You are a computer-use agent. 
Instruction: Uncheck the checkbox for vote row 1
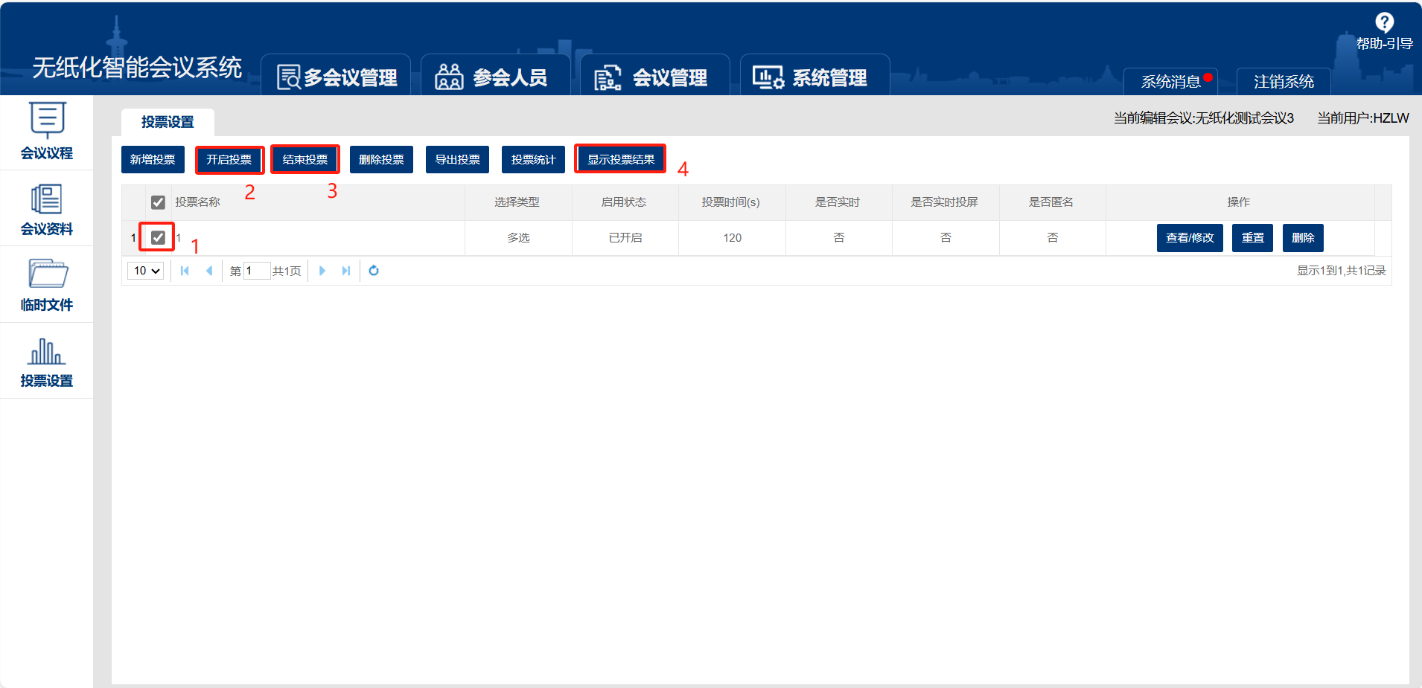(x=158, y=238)
